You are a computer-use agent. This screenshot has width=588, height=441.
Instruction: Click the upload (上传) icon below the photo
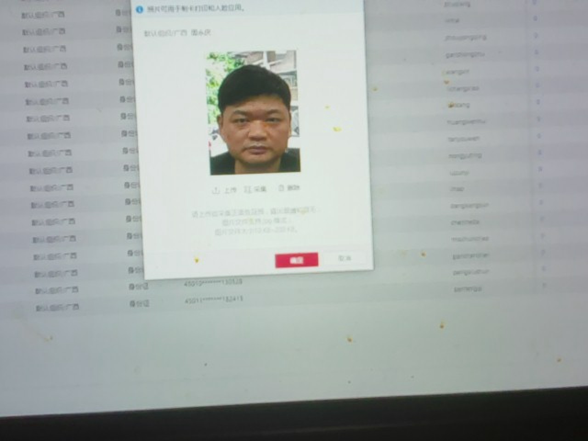pos(215,191)
